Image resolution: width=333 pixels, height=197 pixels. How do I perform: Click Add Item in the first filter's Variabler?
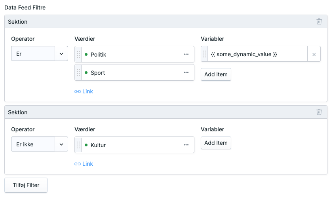(216, 74)
